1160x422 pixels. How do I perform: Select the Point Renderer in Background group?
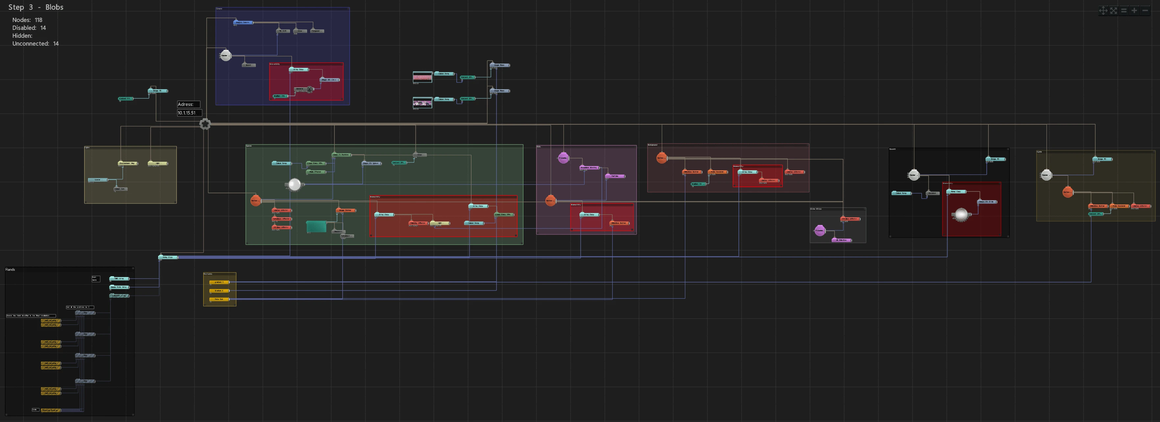tap(718, 172)
